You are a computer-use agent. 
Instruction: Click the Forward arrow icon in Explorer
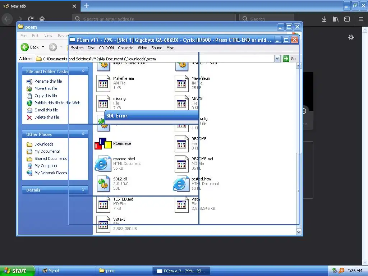click(53, 47)
